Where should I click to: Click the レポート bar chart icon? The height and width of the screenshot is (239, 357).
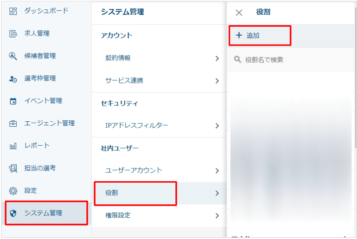[x=13, y=146]
